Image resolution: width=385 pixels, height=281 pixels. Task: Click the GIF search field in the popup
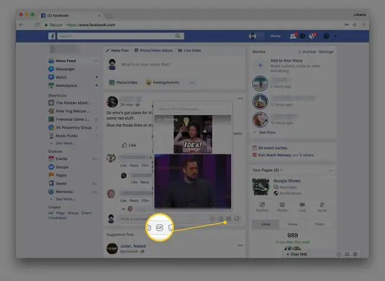[x=193, y=109]
